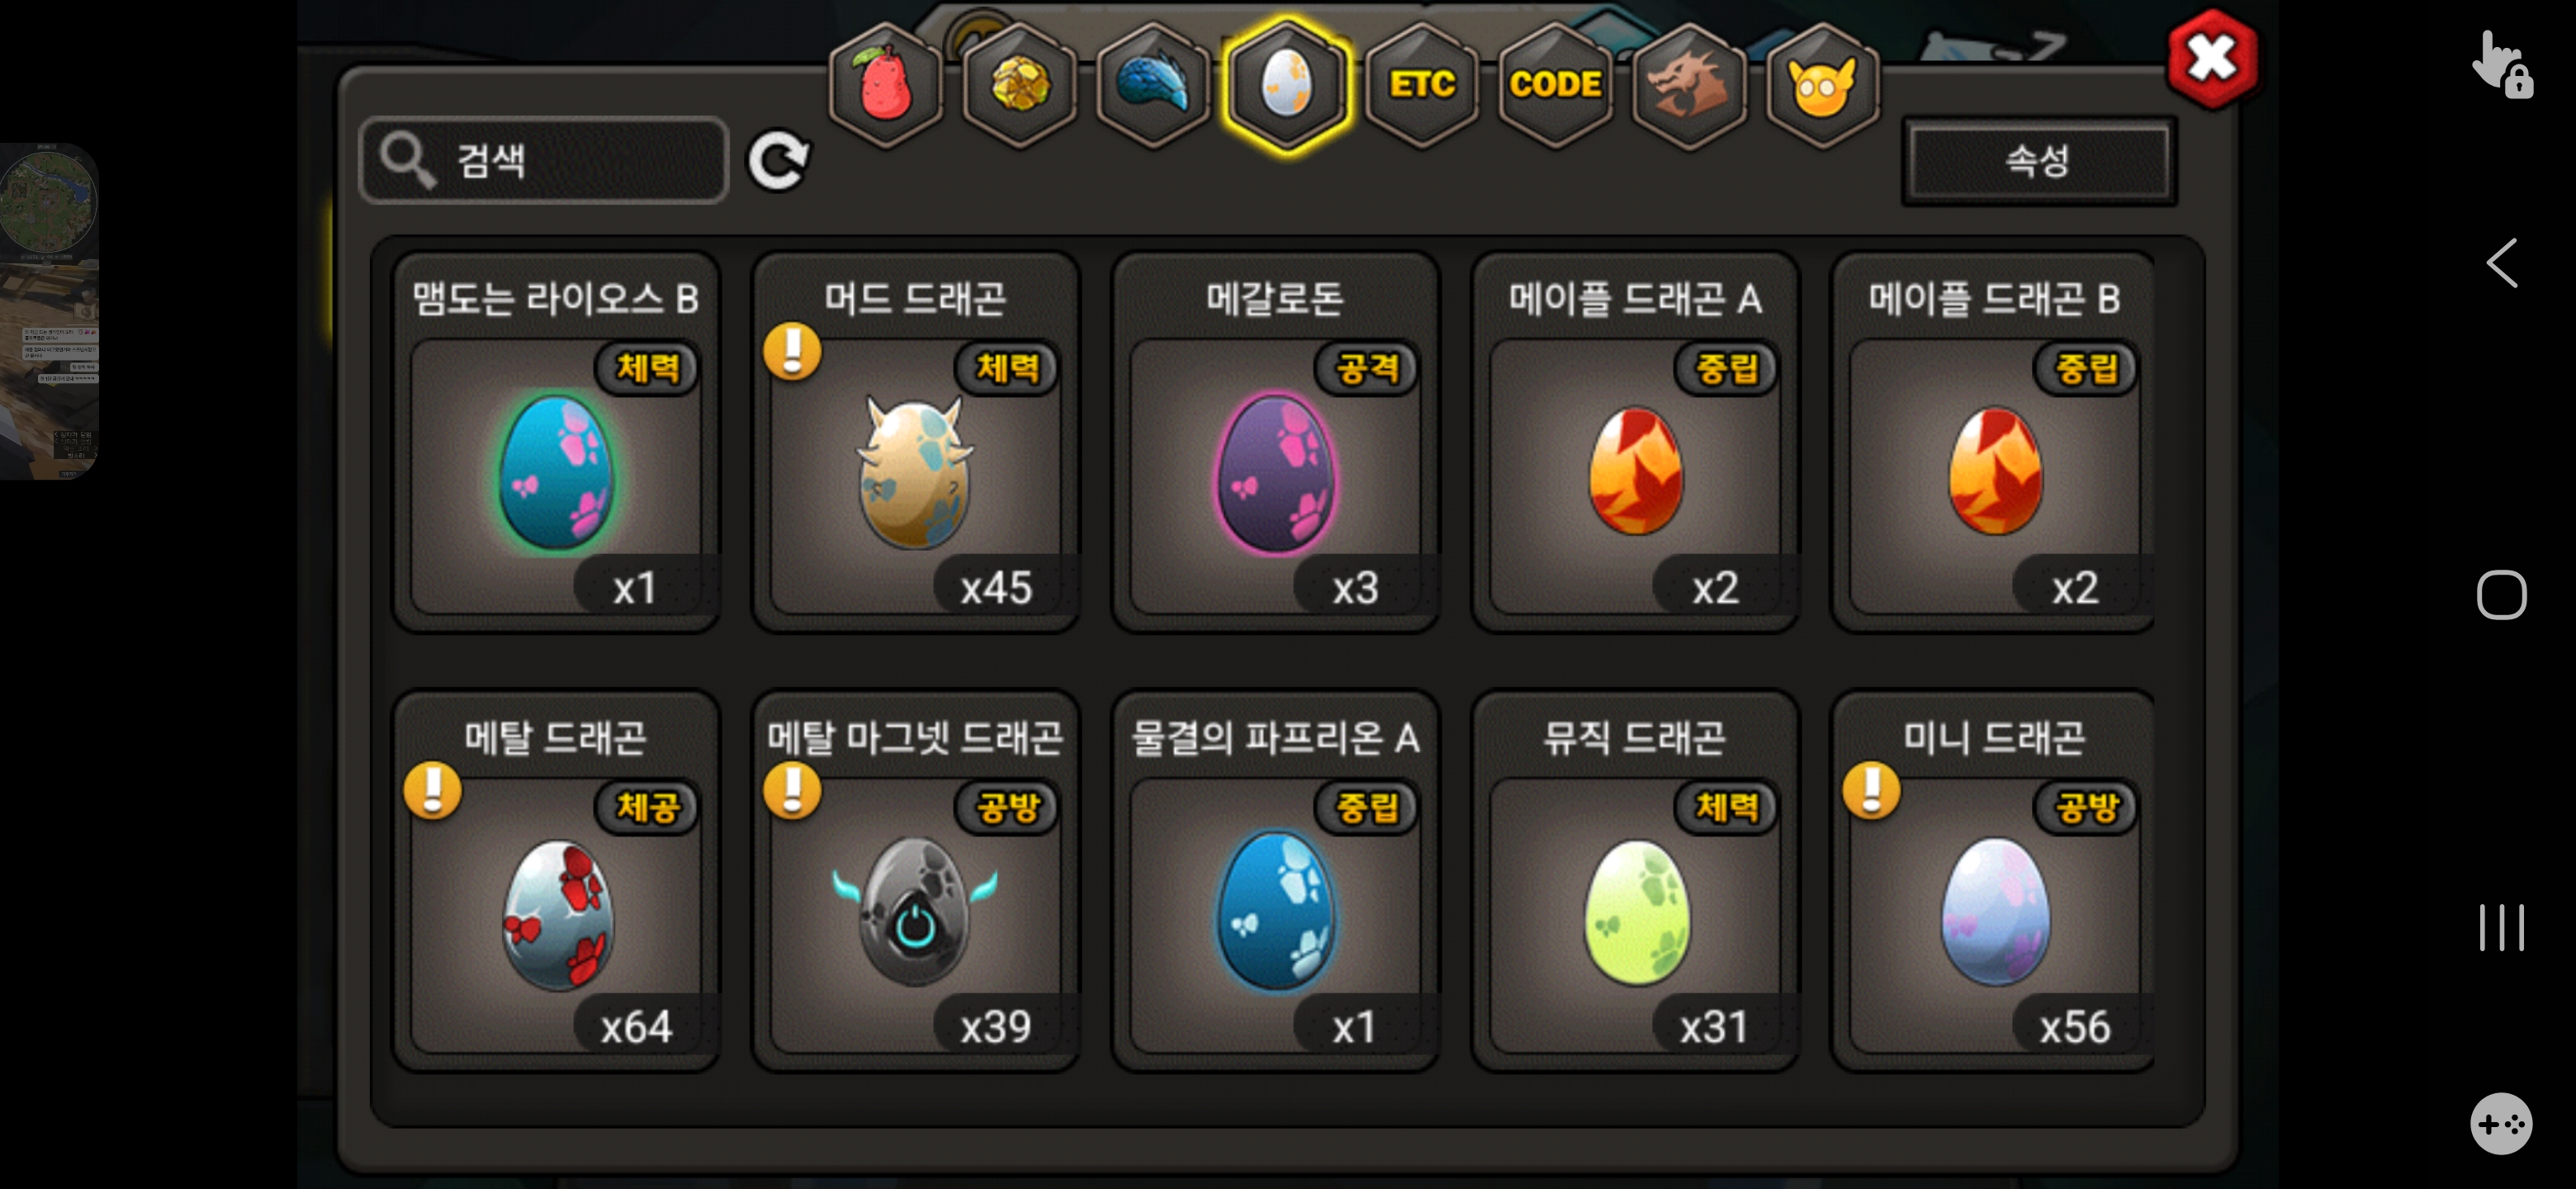Viewport: 2576px width, 1189px height.
Task: Pick the 뮤직 드래곤 green egg
Action: click(1635, 880)
